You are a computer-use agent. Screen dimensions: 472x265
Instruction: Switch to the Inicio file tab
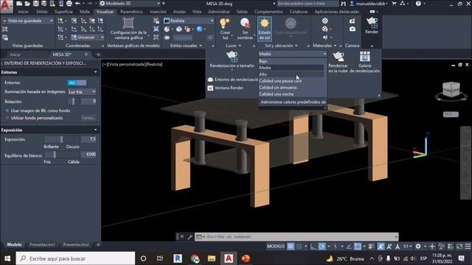[x=15, y=54]
